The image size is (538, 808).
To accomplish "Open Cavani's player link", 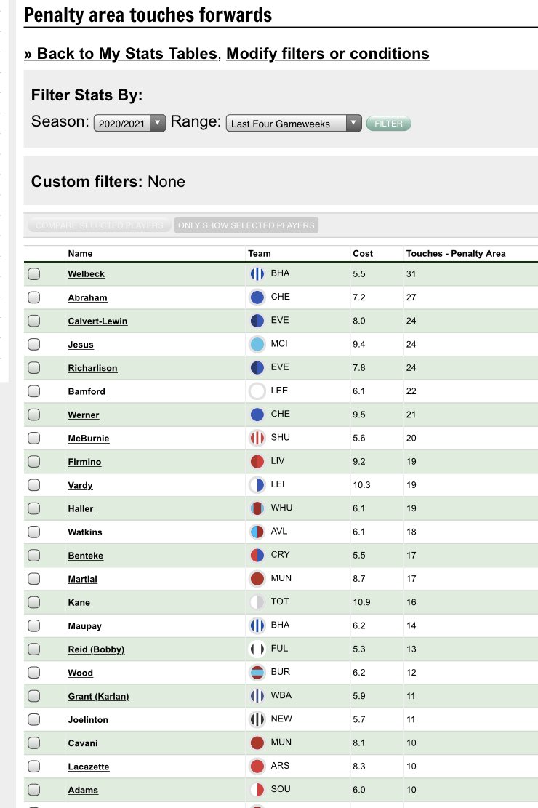I will coord(83,743).
